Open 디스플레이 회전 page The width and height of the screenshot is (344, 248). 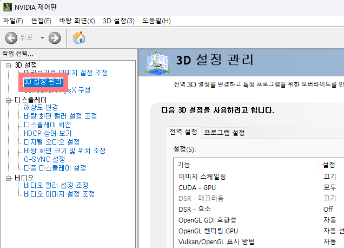[48, 125]
